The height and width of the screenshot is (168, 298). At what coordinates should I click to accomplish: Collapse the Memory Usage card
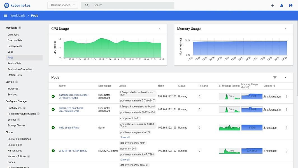[285, 29]
